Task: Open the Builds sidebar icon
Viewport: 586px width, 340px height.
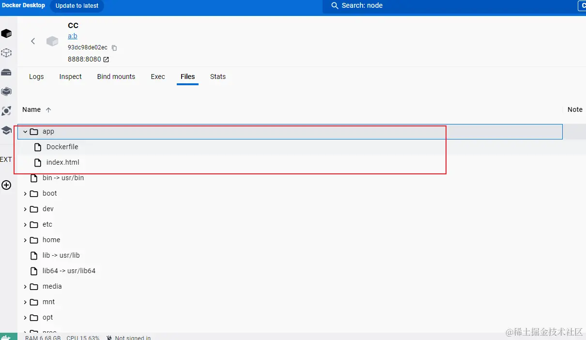Action: pos(6,92)
